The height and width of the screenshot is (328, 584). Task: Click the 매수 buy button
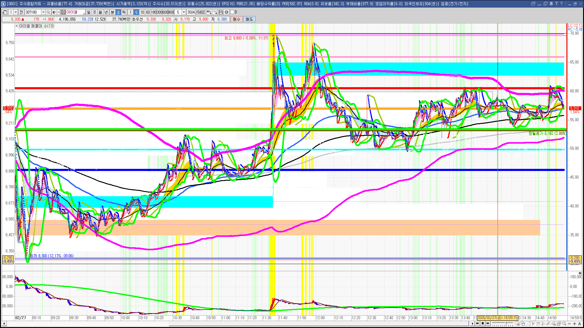pos(236,19)
